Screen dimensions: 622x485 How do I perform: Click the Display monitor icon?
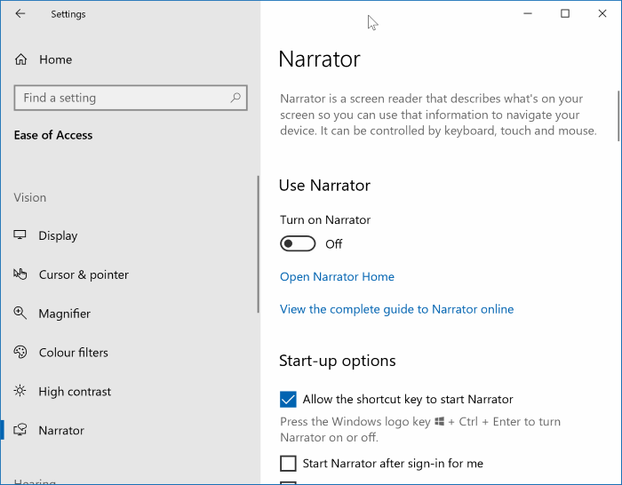[x=20, y=235]
